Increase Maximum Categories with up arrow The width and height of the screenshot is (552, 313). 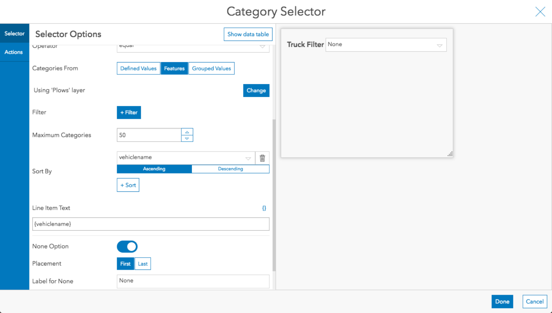pyautogui.click(x=187, y=132)
